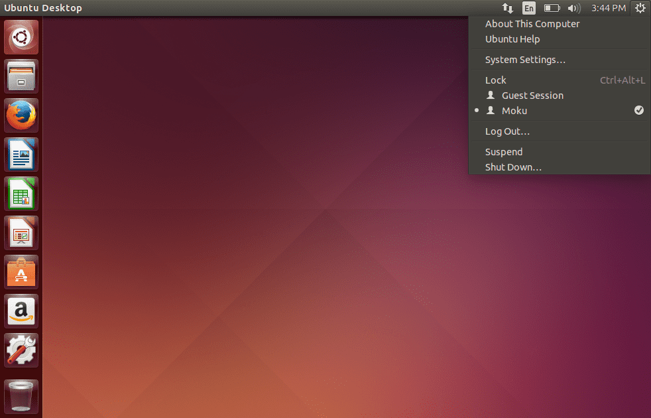Open LibreOffice Calc spreadsheet

coord(21,194)
